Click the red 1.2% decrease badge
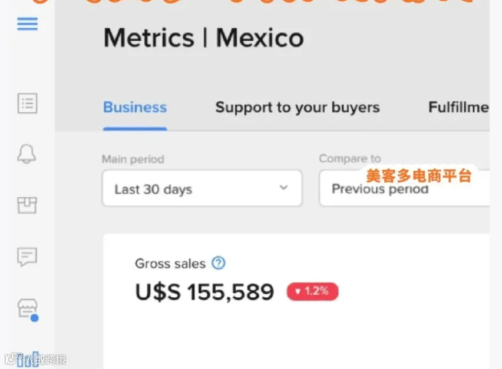The image size is (502, 369). pos(312,291)
